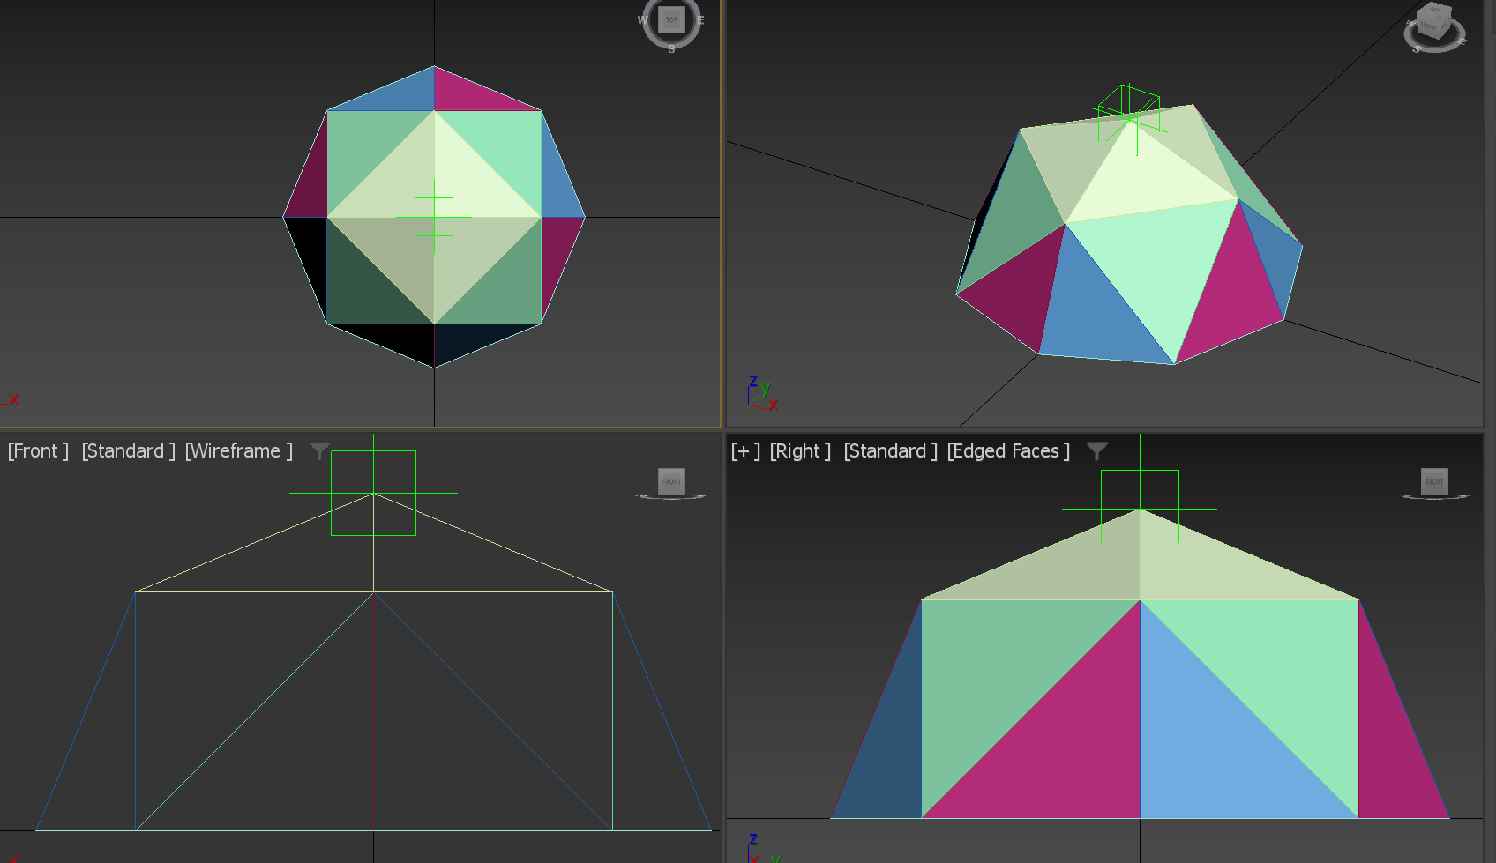Viewport: 1496px width, 863px height.
Task: Select the polyhedron in the perspective viewport
Action: click(1129, 247)
